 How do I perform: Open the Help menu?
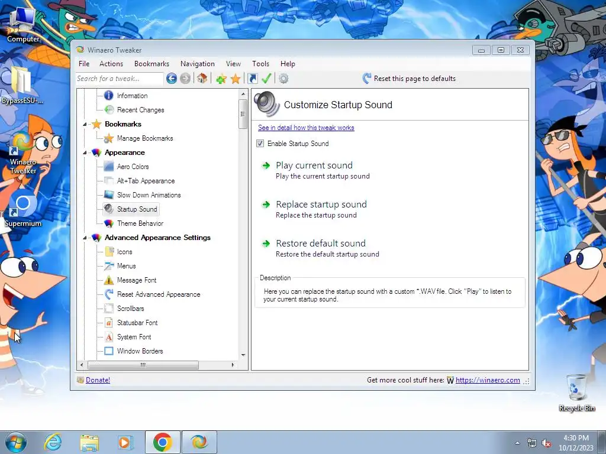[x=288, y=64]
